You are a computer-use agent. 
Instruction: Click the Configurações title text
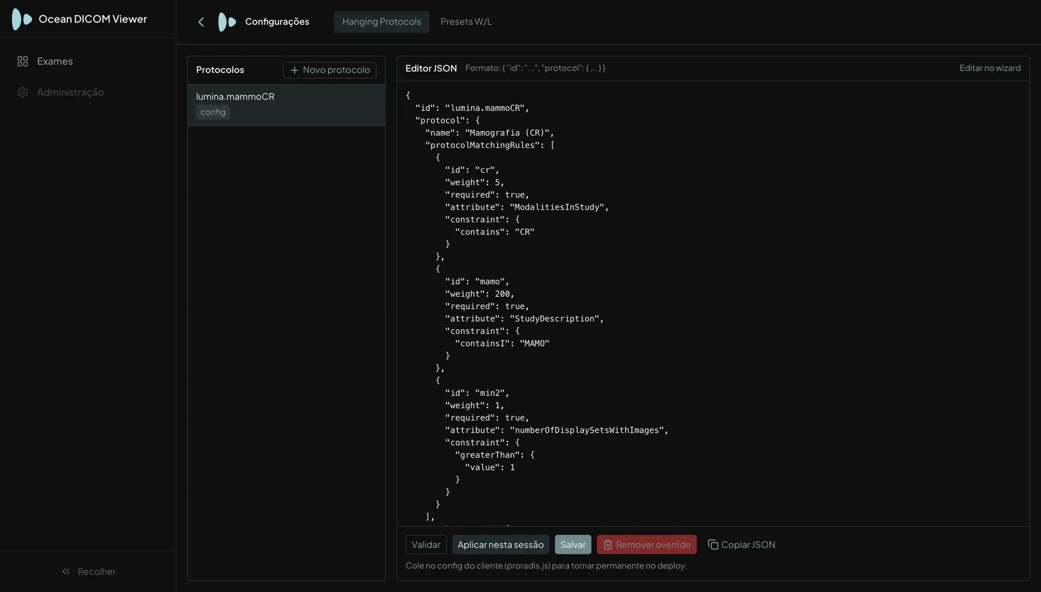[277, 22]
